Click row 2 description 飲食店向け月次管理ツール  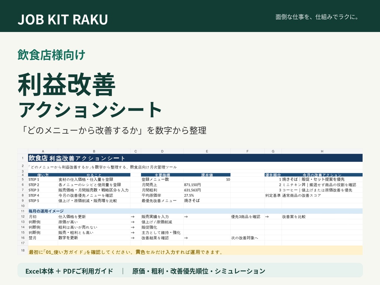pyautogui.click(x=153, y=167)
